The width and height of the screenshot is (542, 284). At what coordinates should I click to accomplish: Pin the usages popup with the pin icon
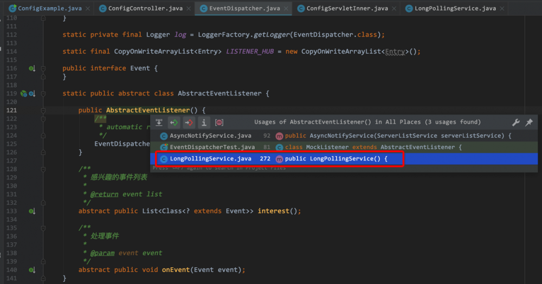coord(529,122)
